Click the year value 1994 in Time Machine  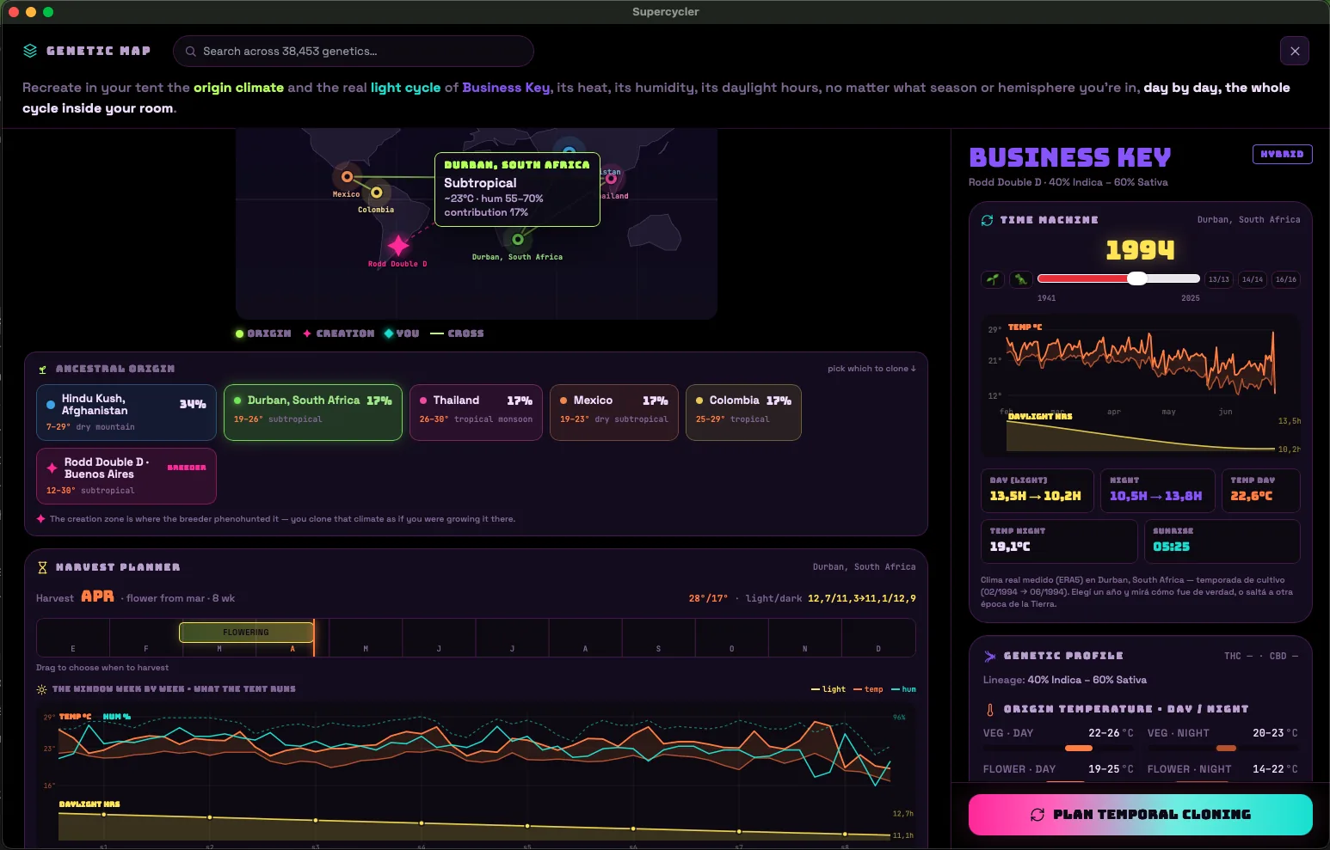coord(1140,250)
